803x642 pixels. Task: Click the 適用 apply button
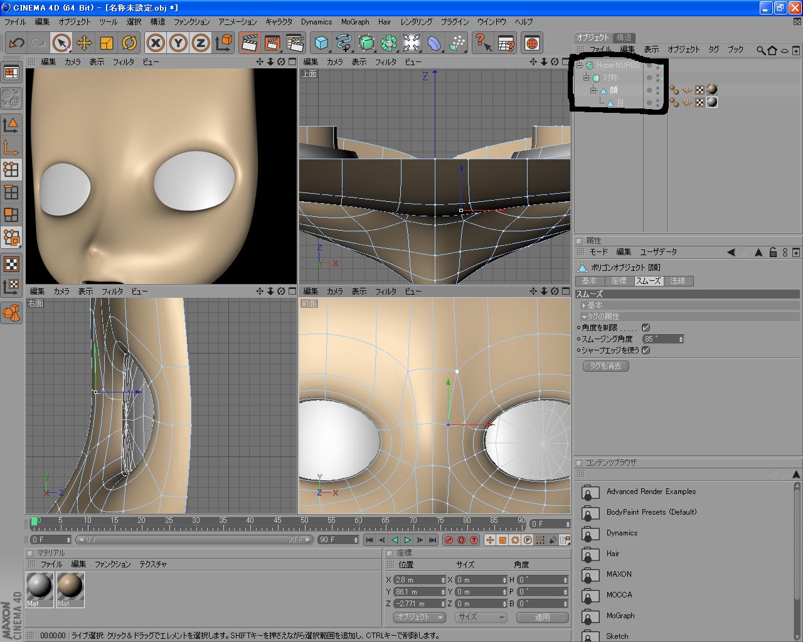[x=542, y=617]
